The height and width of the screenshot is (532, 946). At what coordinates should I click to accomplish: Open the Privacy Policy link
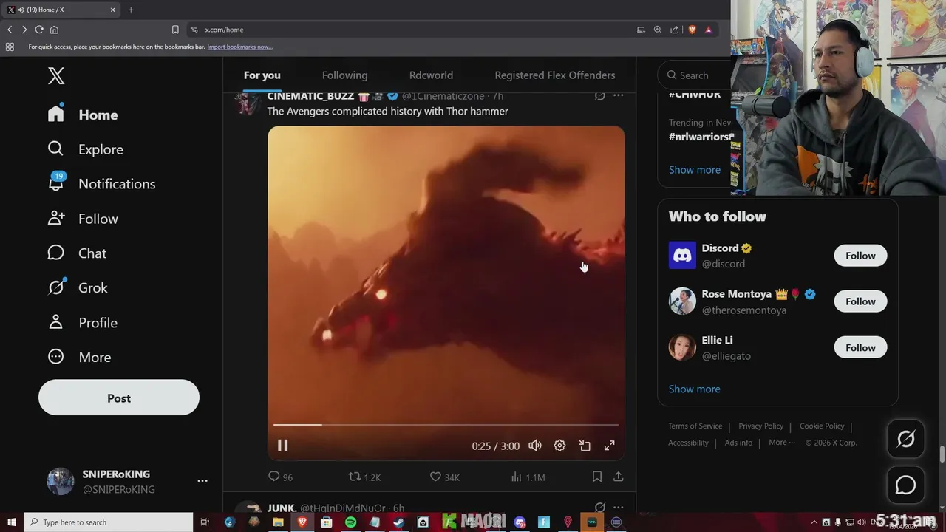tap(760, 426)
